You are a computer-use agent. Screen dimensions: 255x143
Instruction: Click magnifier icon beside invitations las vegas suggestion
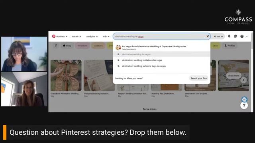[118, 60]
